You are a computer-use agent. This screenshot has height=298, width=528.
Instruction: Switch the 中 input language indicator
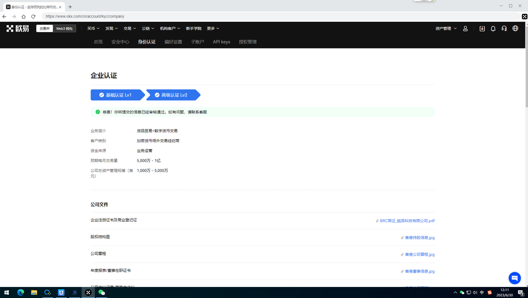pyautogui.click(x=482, y=292)
